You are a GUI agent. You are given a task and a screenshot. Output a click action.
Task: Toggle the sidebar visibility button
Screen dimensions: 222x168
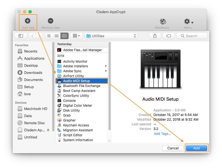coord(21,36)
